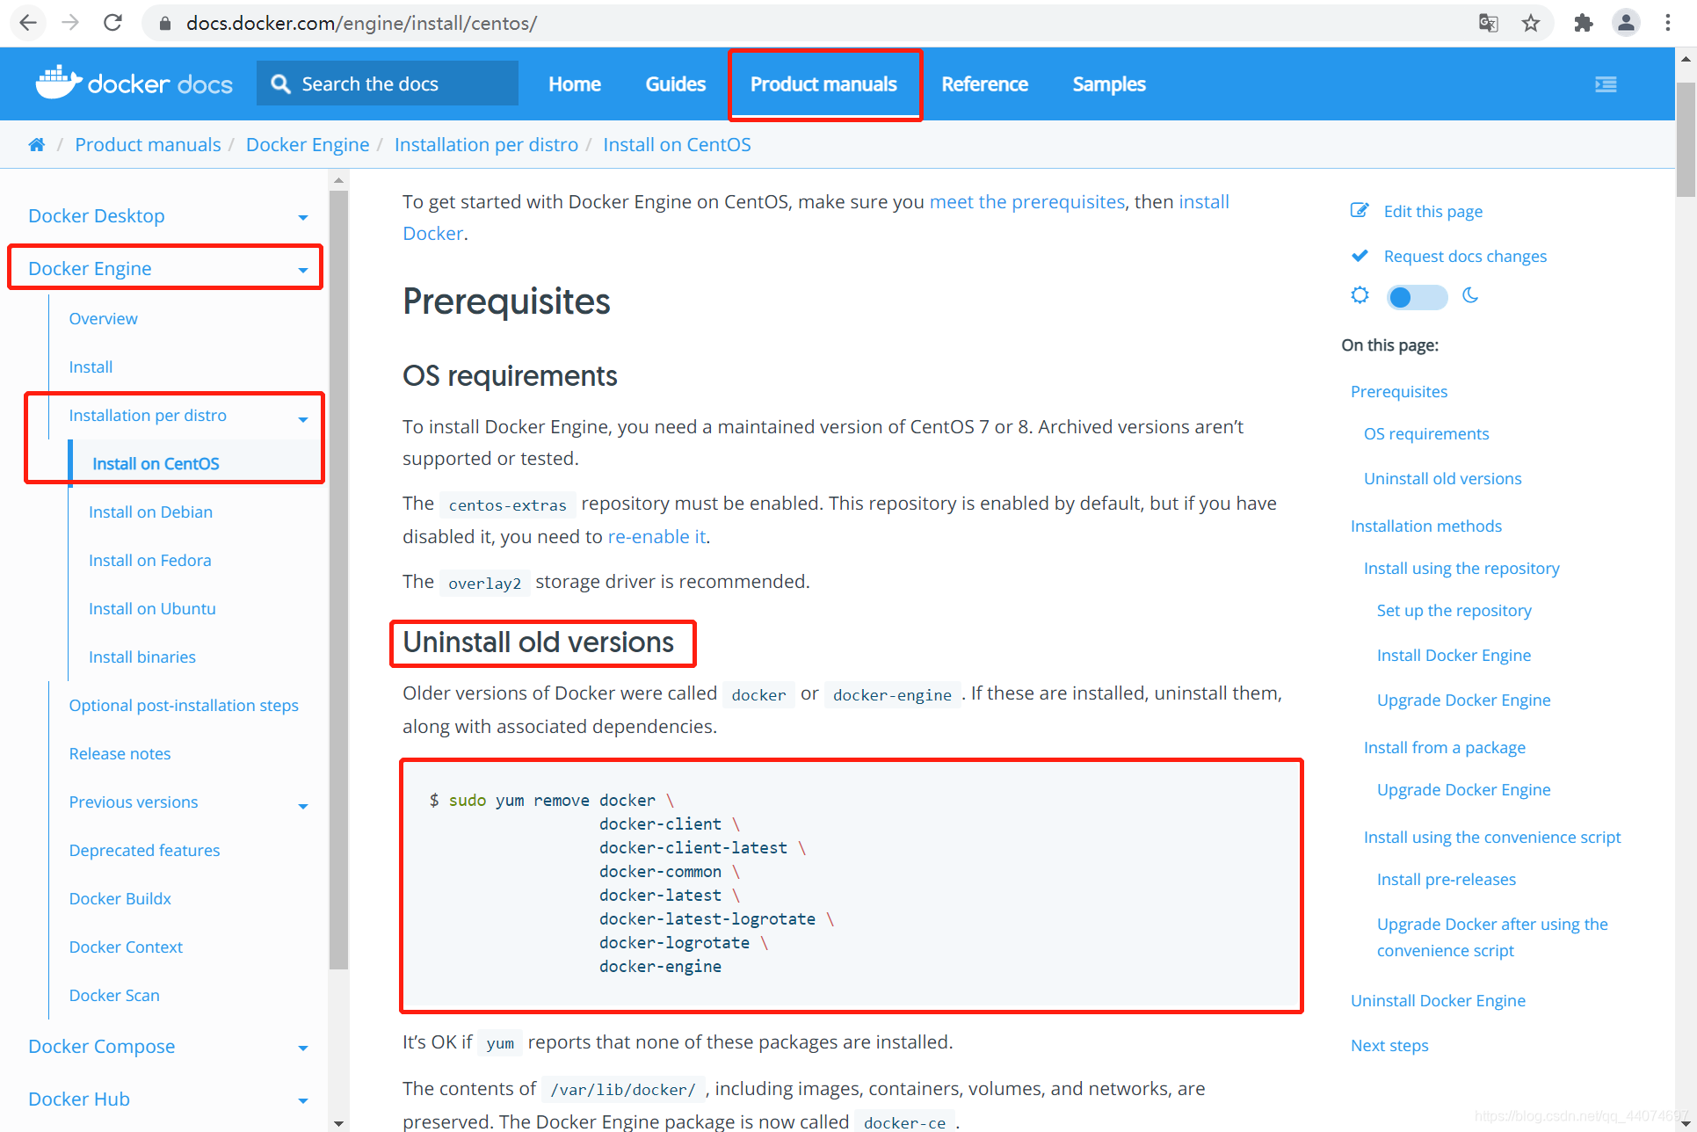Image resolution: width=1697 pixels, height=1132 pixels.
Task: Bookmark page with the star icon
Action: click(x=1531, y=23)
